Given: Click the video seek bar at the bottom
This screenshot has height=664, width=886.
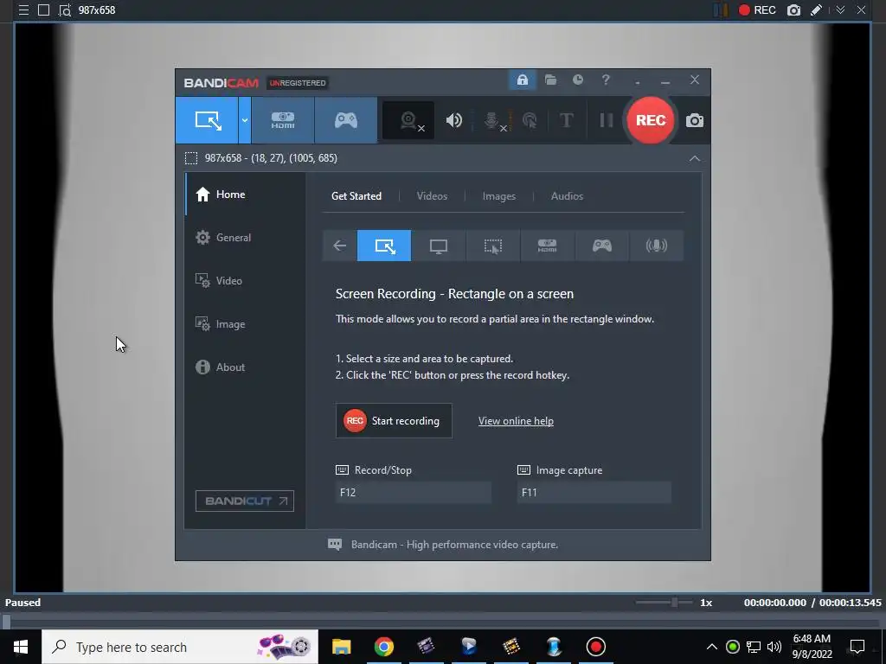Looking at the screenshot, I should pos(443,622).
